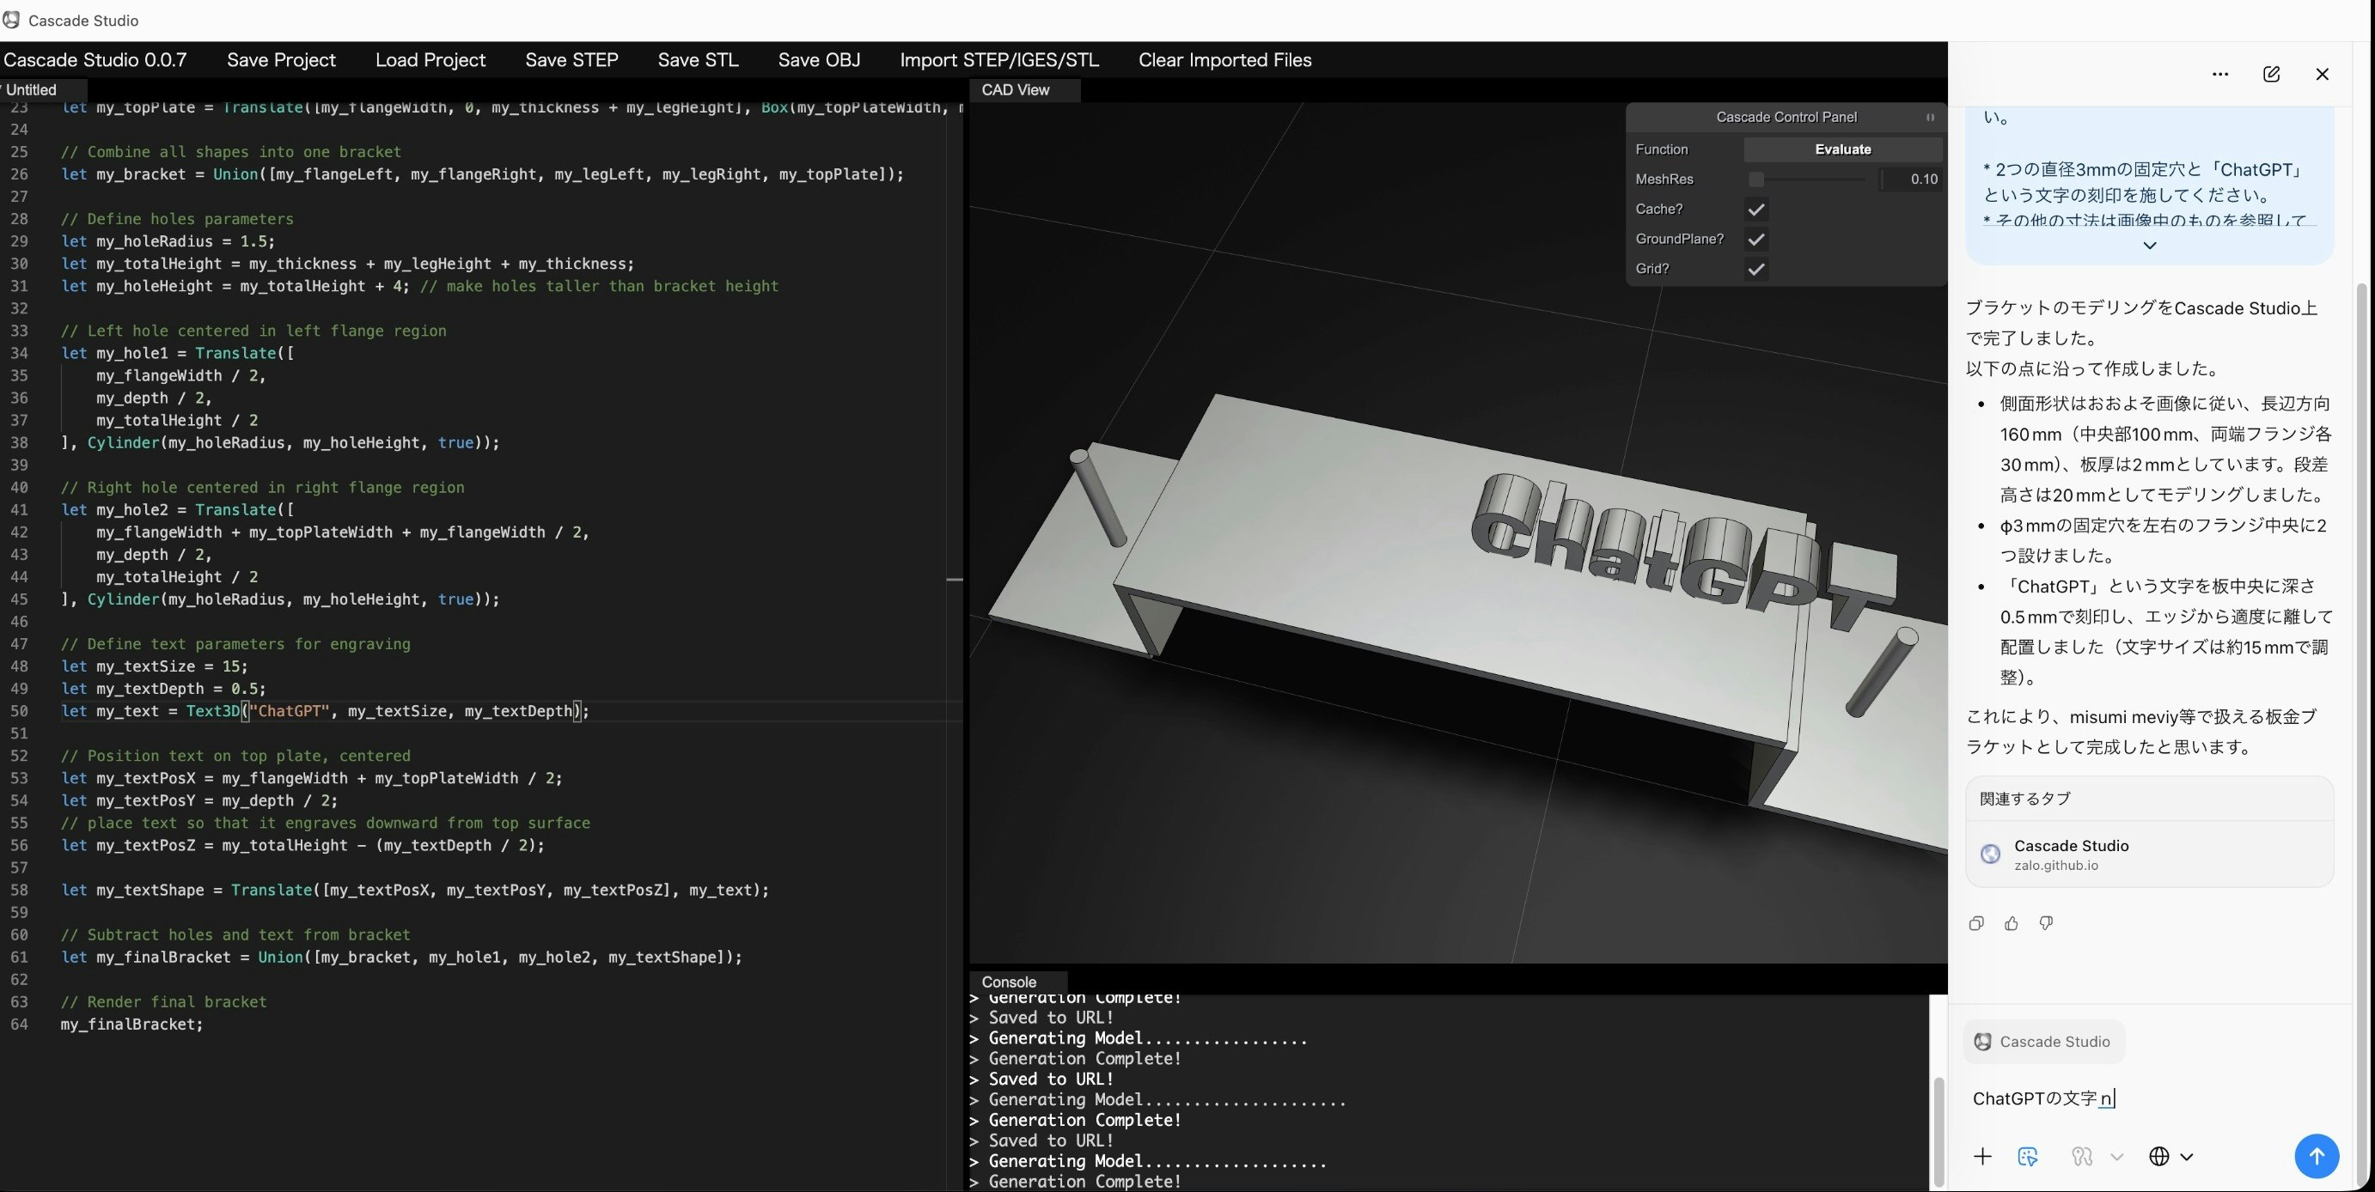Disable the GroundPlane? option

[x=1755, y=239]
